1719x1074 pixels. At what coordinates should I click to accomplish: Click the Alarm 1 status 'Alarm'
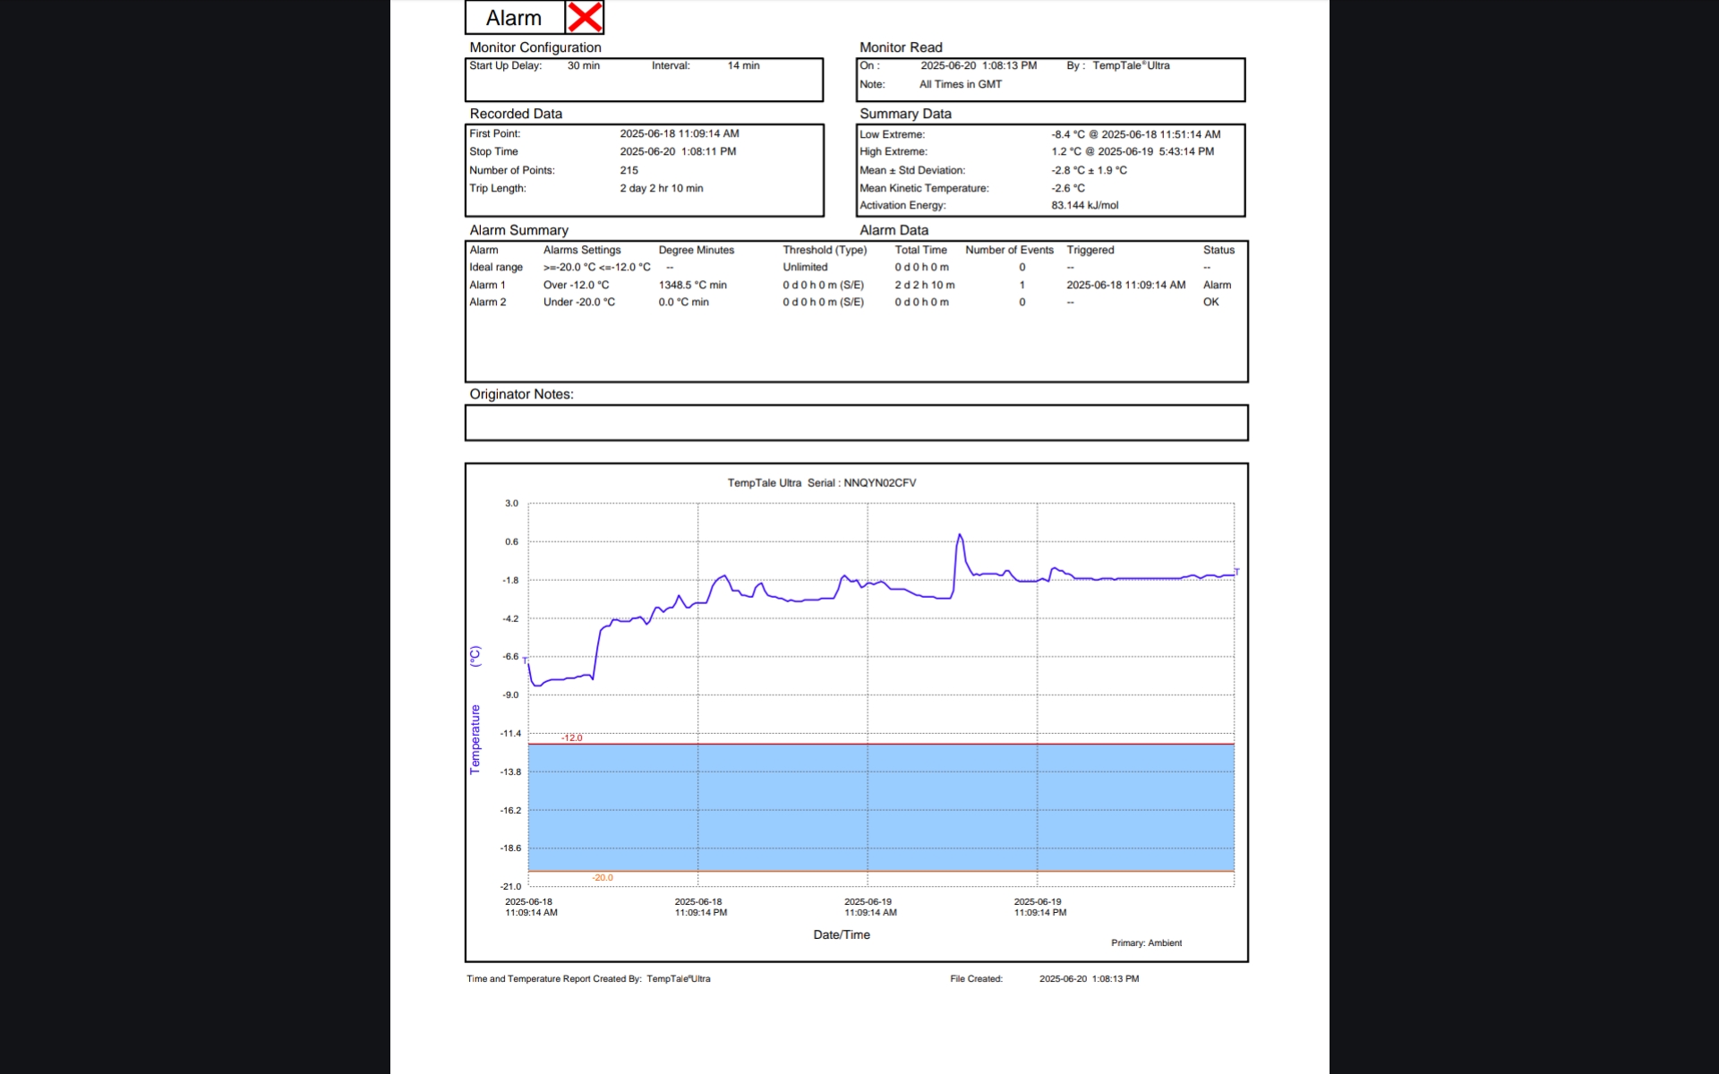(1217, 285)
